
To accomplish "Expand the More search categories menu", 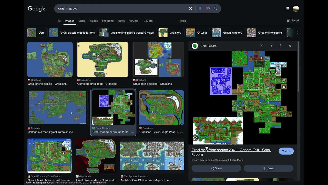I will click(x=148, y=21).
